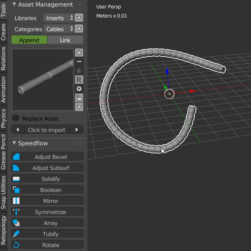The image size is (251, 251).
Task: Click the Tubify tool
Action: click(47, 234)
